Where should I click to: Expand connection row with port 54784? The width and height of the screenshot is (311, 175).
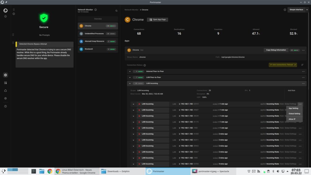(x=134, y=164)
